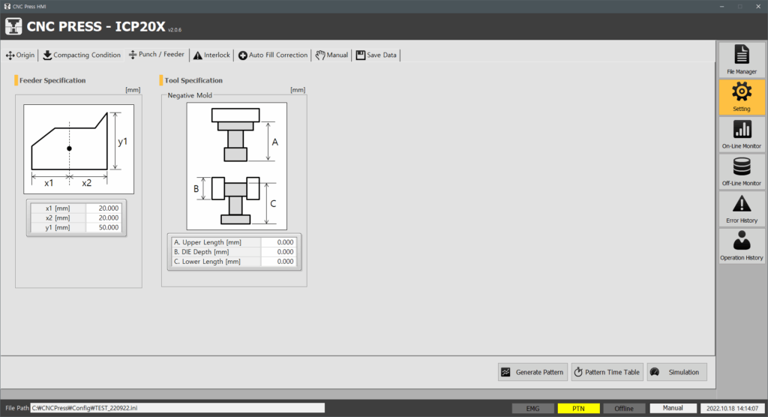Click the y1 value field
Viewport: 768px width, 417px height.
[x=103, y=227]
